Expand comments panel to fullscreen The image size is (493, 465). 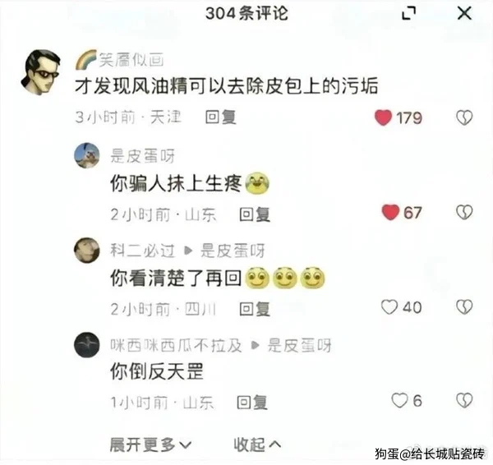point(408,13)
